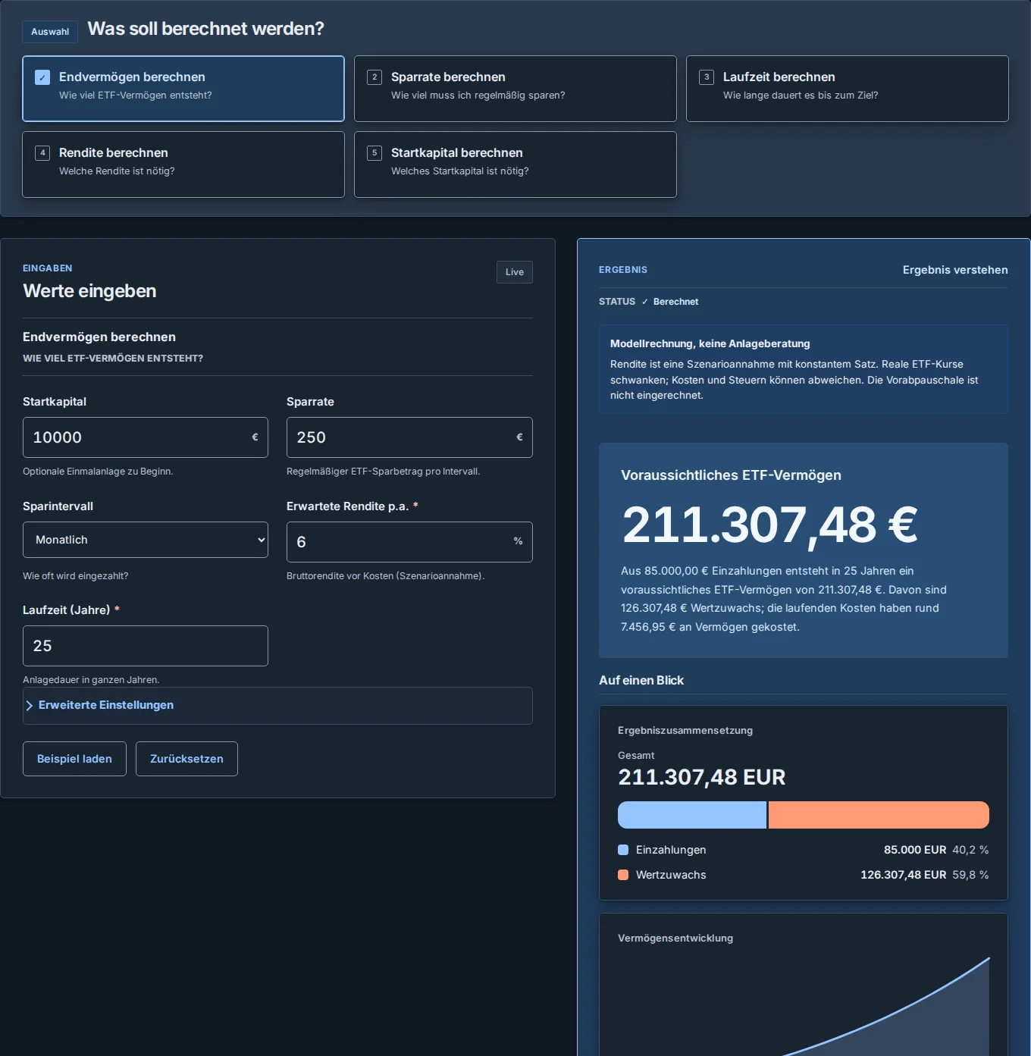Focus the Laufzeit (Jahre) input
This screenshot has width=1031, height=1056.
[x=146, y=646]
